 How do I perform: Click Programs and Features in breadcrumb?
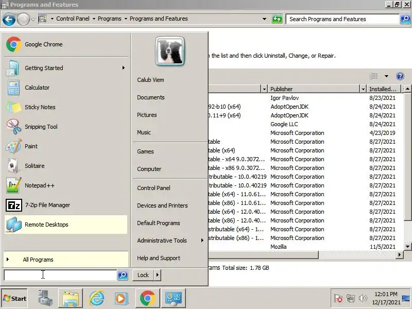pyautogui.click(x=159, y=19)
